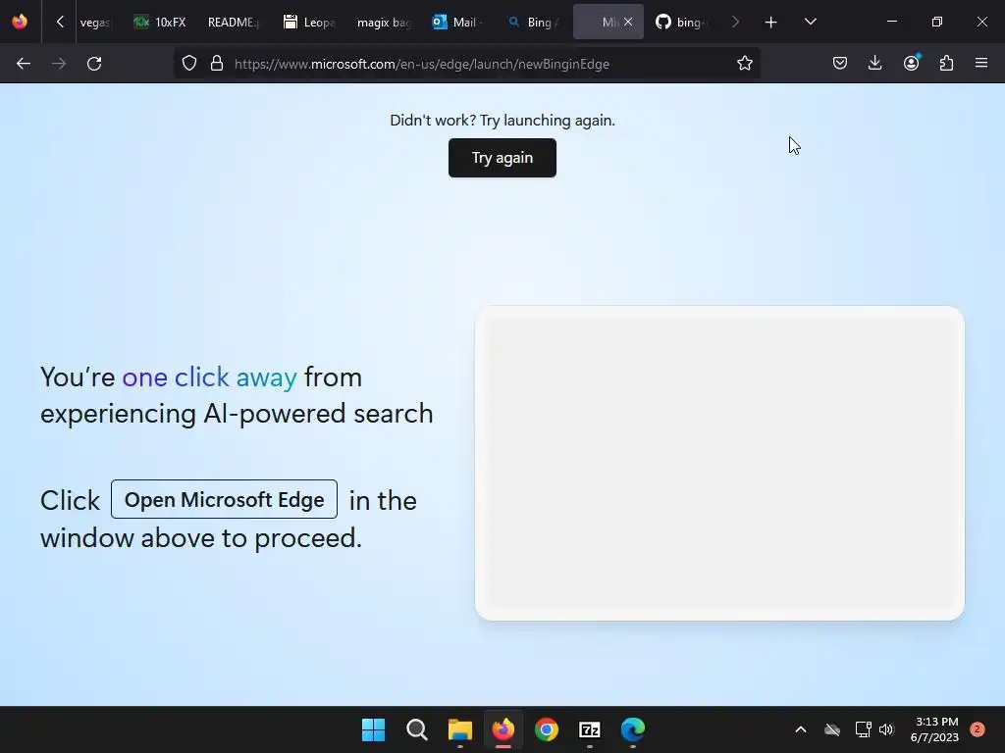The width and height of the screenshot is (1005, 753).
Task: Switch to the GitHub bing tab
Action: coord(682,22)
